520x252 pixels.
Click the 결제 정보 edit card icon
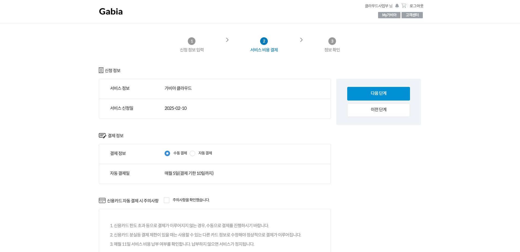coord(102,135)
